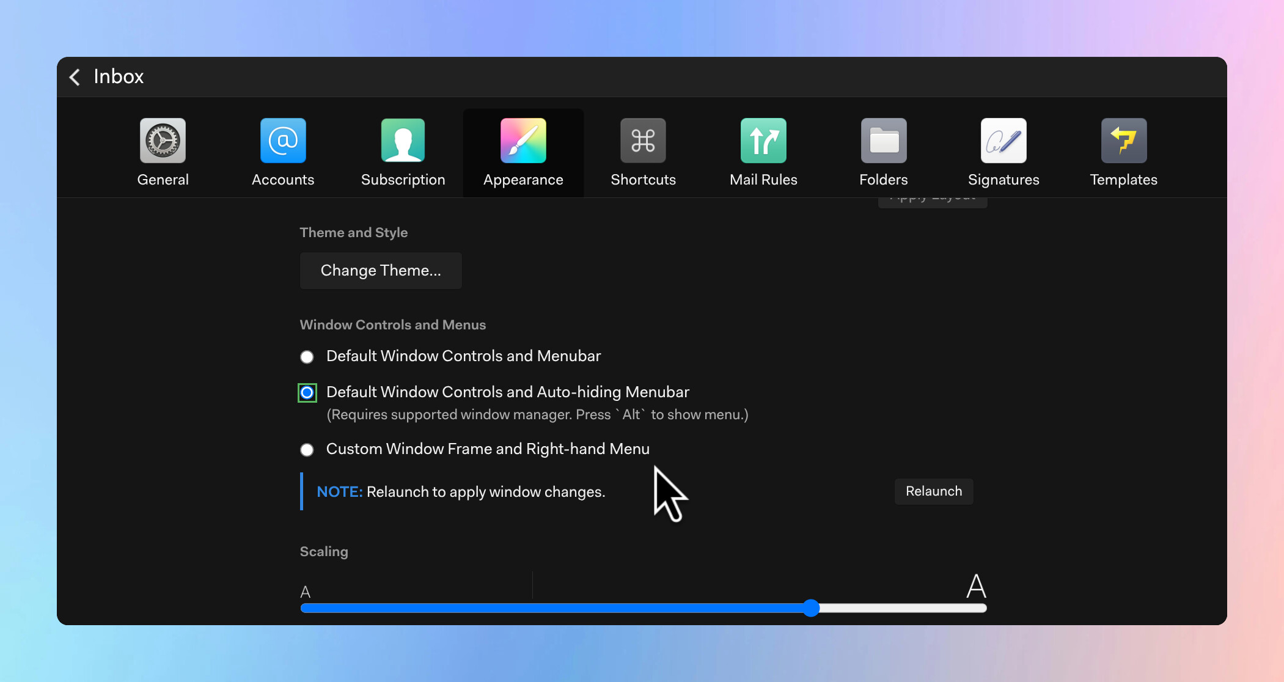Click the scaling slider handle

coord(811,608)
